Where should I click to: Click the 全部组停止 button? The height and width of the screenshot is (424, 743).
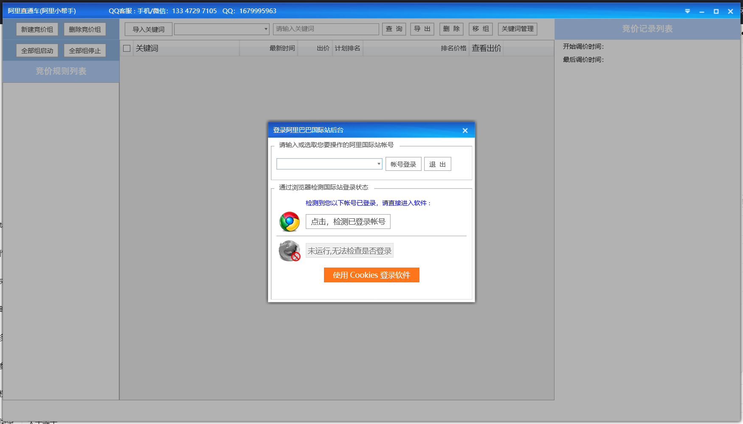[85, 50]
